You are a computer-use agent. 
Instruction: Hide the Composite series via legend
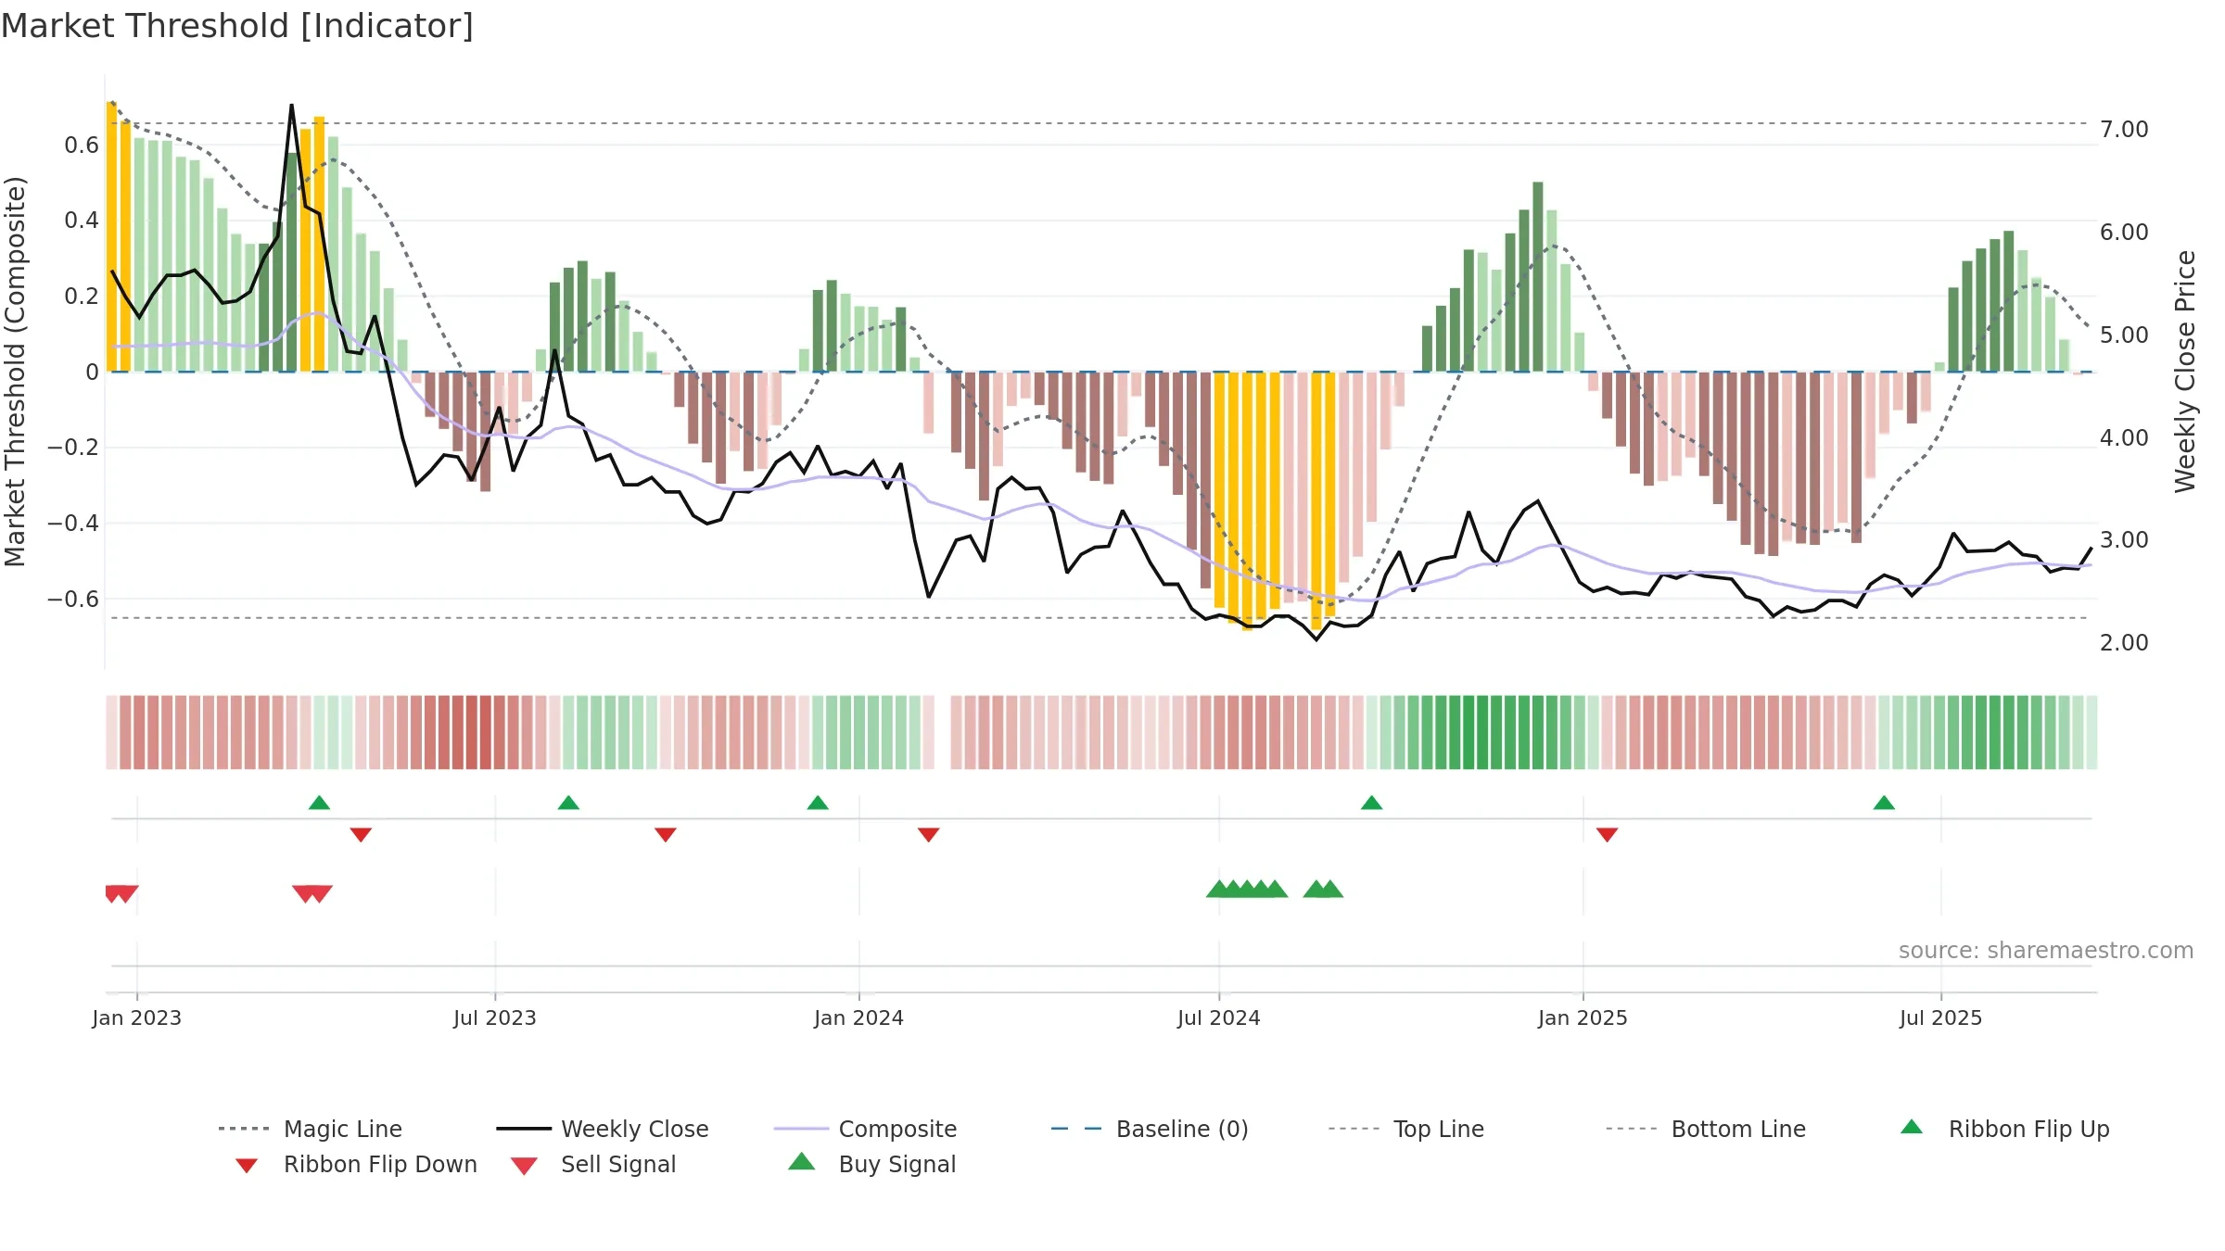(865, 1129)
